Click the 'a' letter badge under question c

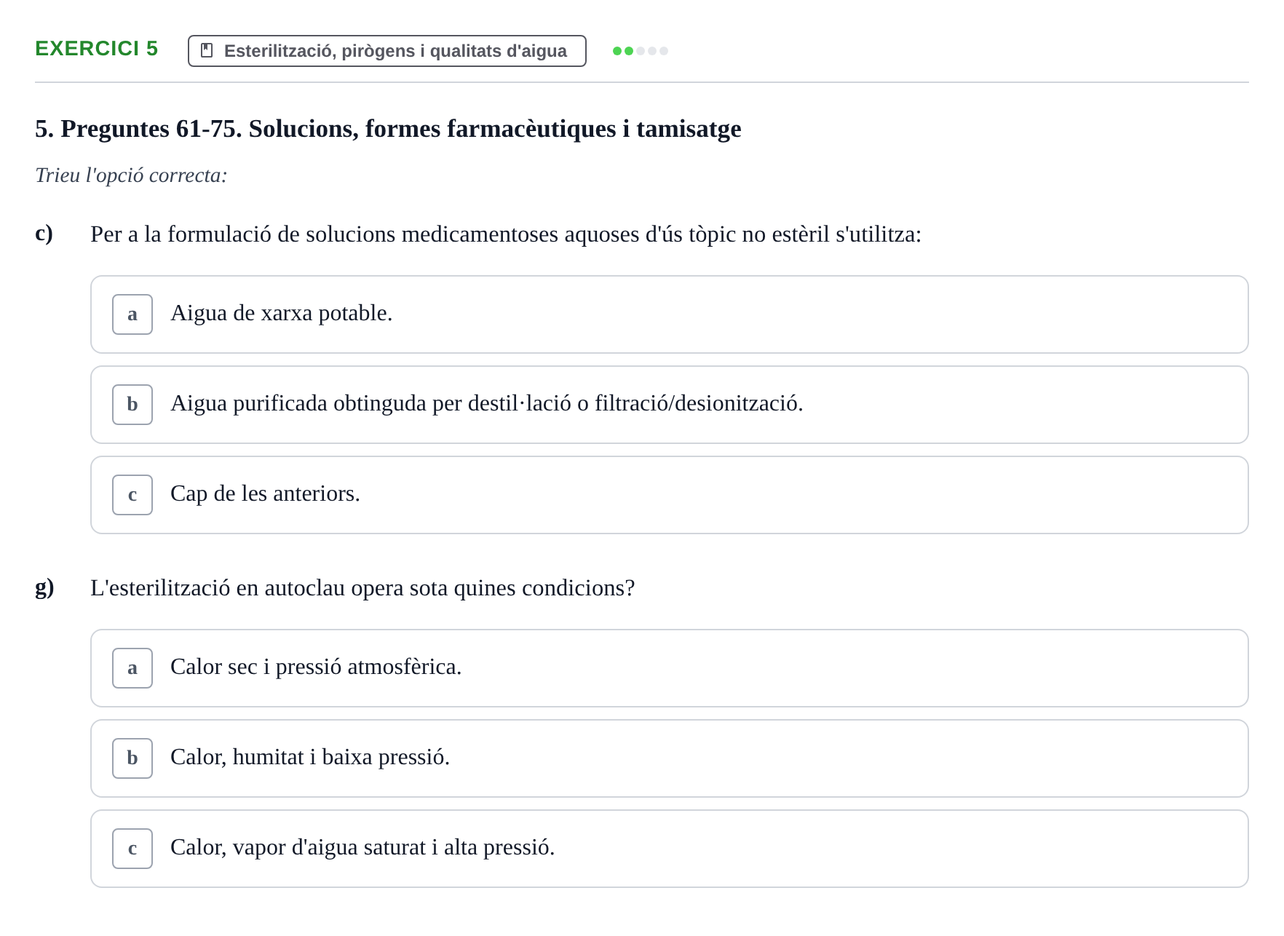click(x=132, y=314)
